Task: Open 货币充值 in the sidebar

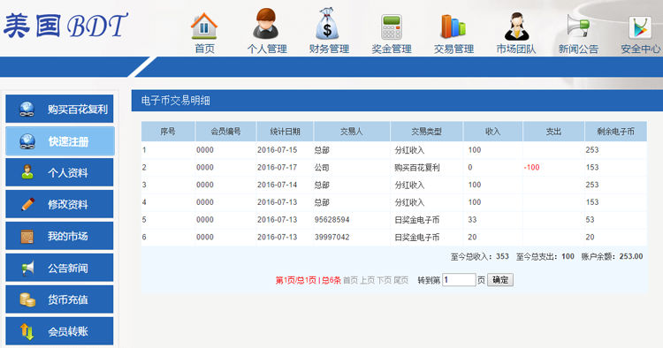Action: 59,299
